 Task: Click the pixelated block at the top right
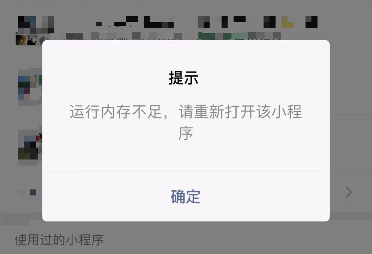pyautogui.click(x=311, y=22)
